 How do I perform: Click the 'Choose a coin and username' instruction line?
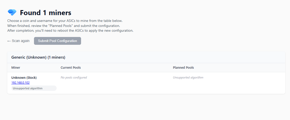[65, 21]
